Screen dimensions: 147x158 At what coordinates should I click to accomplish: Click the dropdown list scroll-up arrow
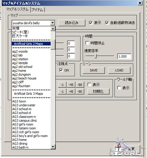(x=53, y=29)
